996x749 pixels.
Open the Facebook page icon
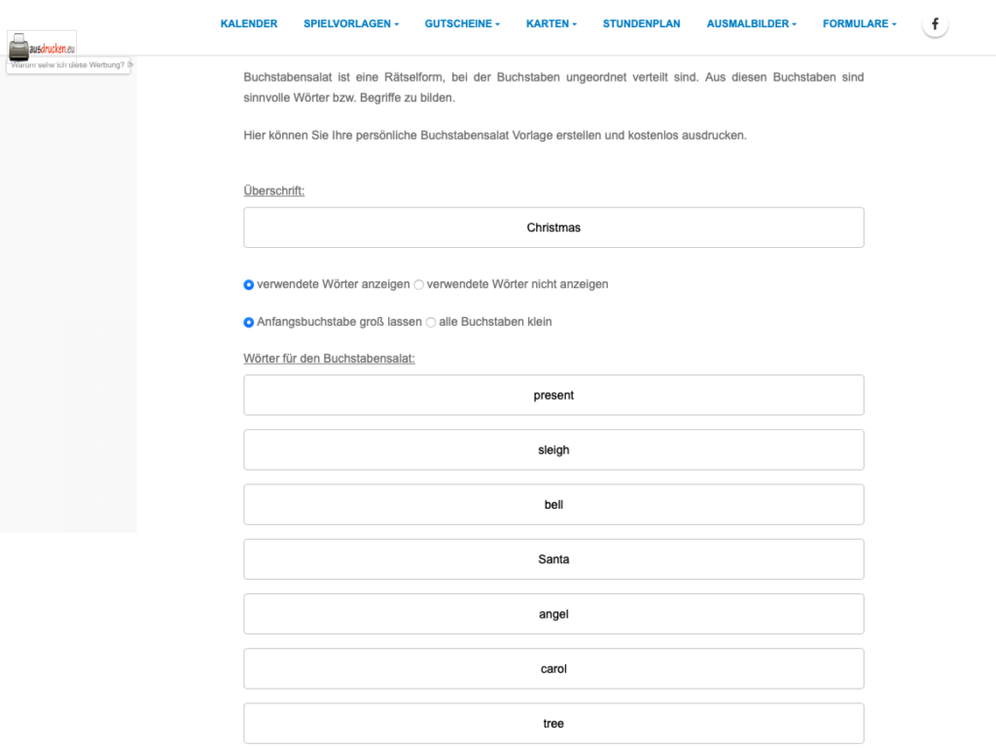[x=935, y=24]
